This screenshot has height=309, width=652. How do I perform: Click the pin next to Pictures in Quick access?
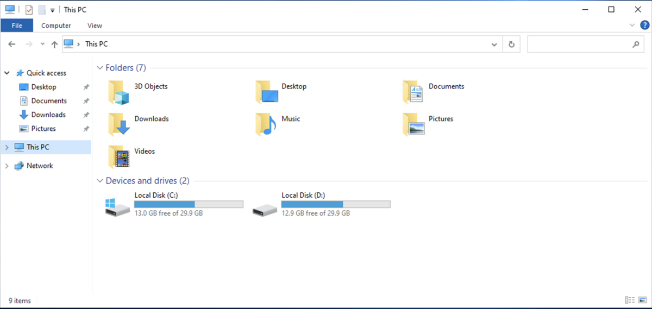(86, 129)
